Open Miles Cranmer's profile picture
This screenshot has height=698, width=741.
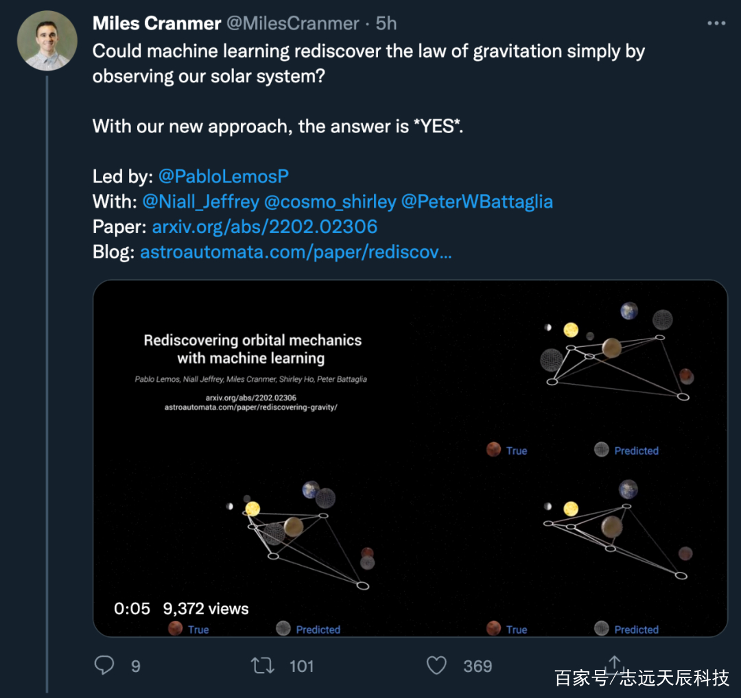click(47, 40)
